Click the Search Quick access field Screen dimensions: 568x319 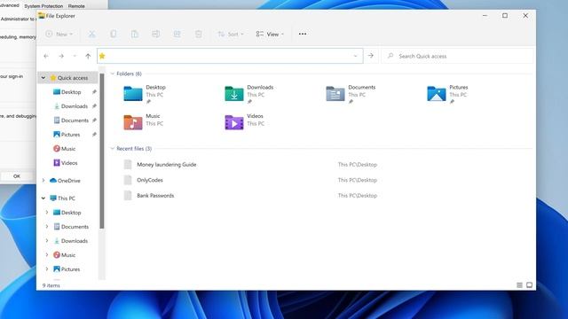[x=457, y=56]
